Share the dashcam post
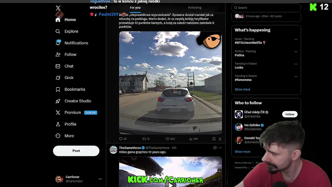Viewport: 332px width, 187px height. pos(220,139)
